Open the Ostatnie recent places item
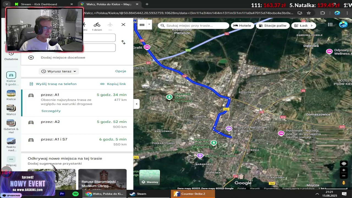352x198 pixels. coord(11,56)
